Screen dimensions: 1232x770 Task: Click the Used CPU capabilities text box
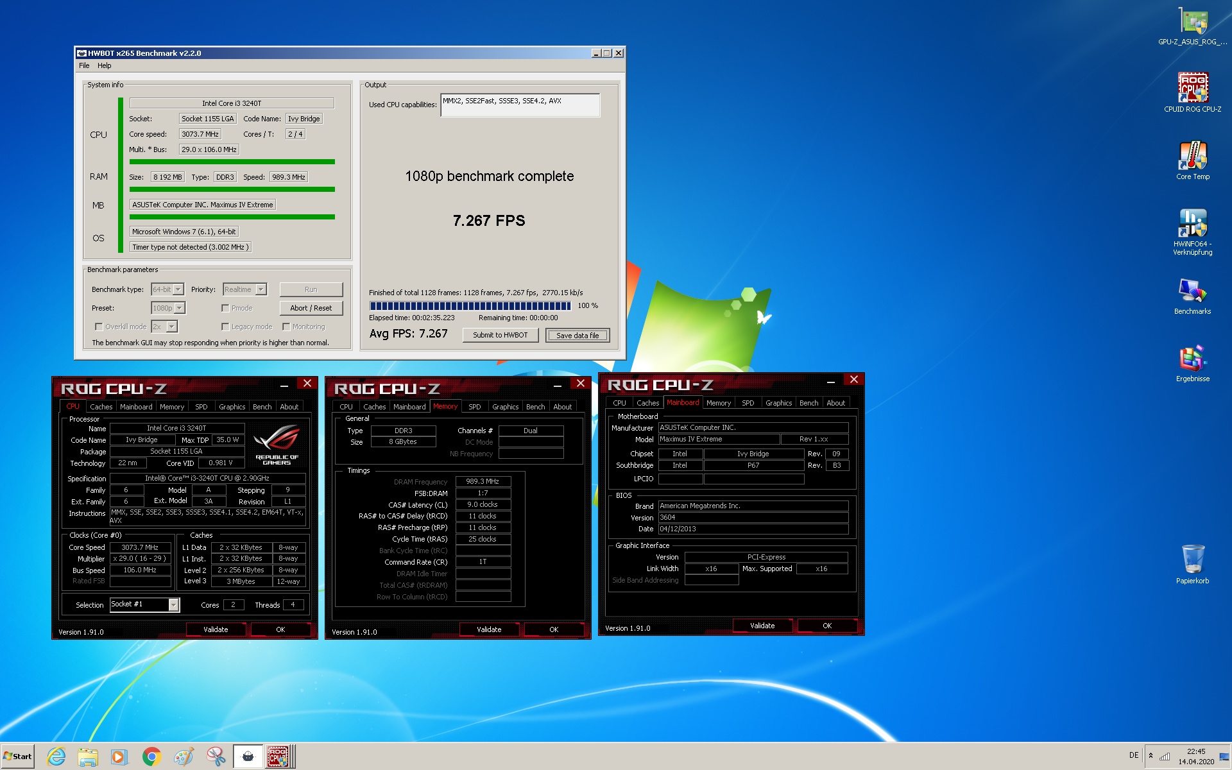point(520,105)
